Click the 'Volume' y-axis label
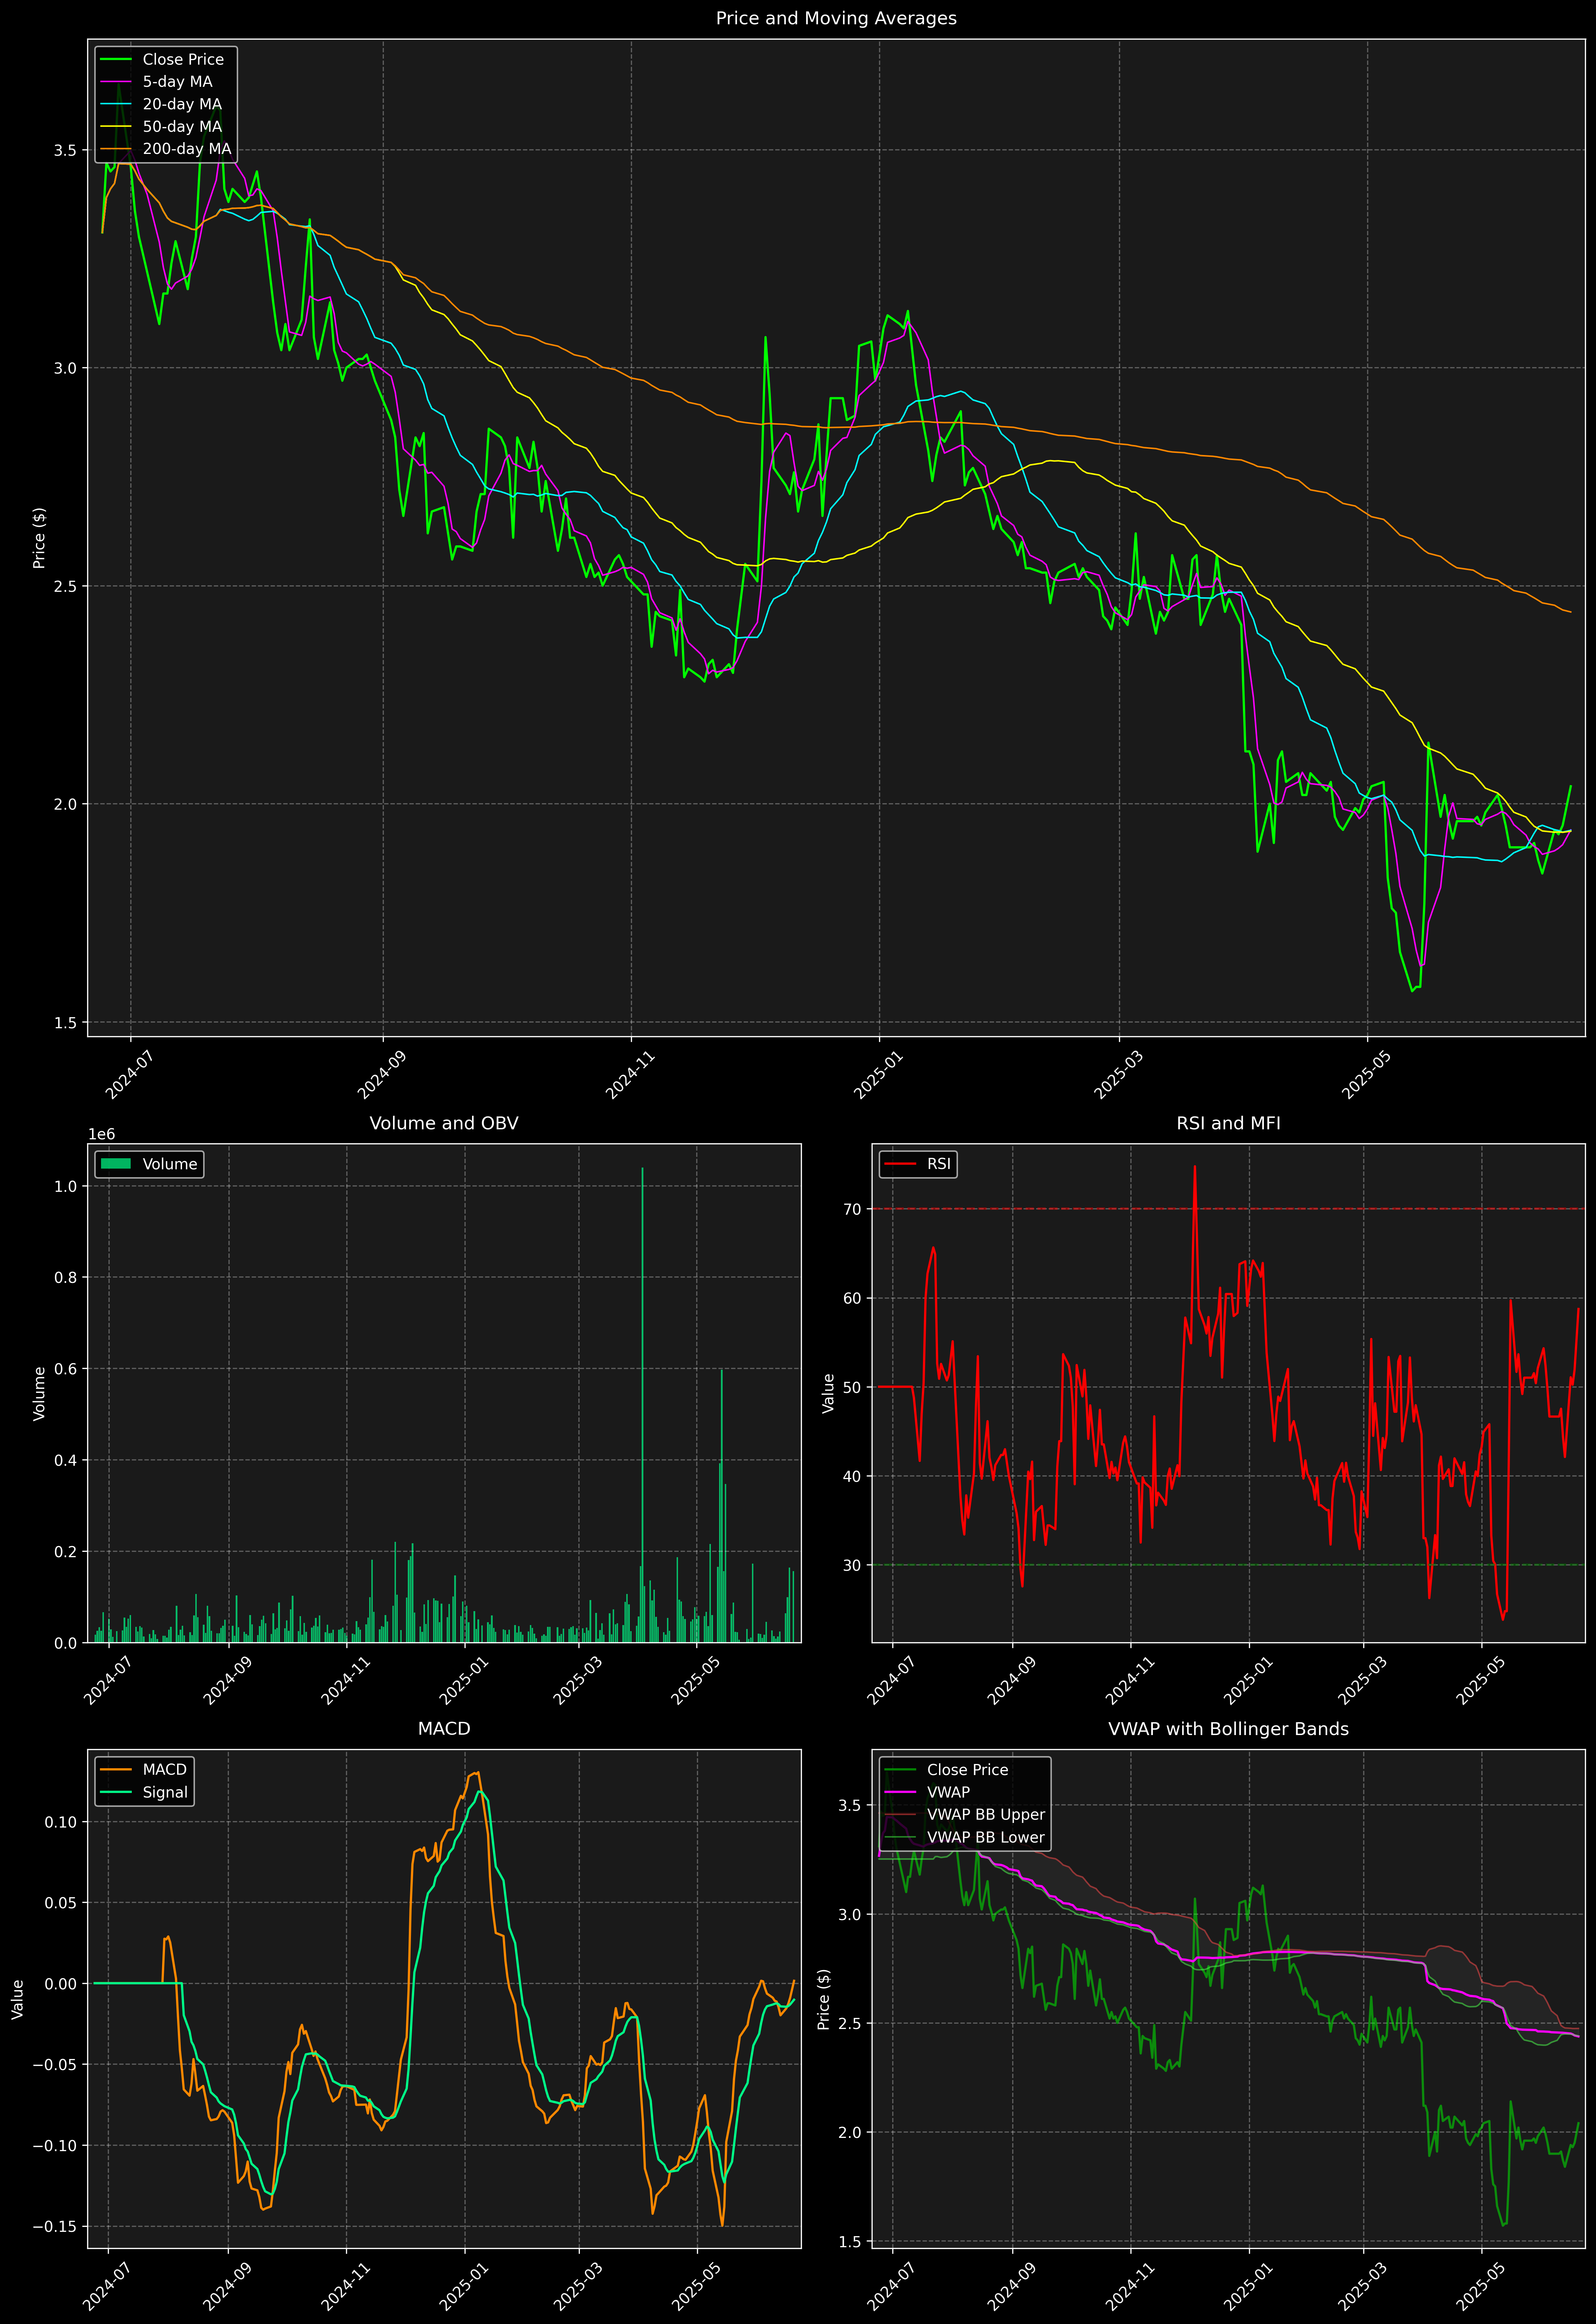This screenshot has height=2324, width=1596. 39,1393
